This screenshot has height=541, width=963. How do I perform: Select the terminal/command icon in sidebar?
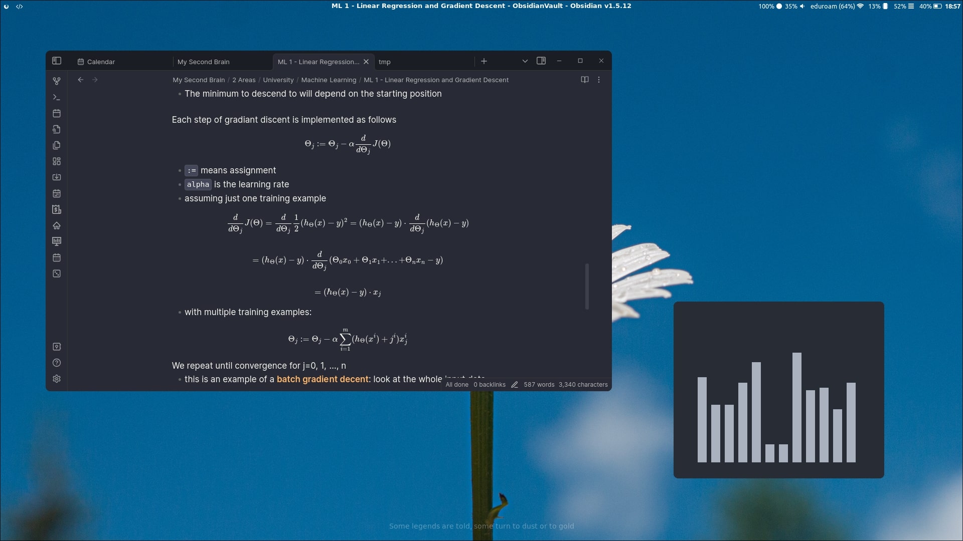56,97
